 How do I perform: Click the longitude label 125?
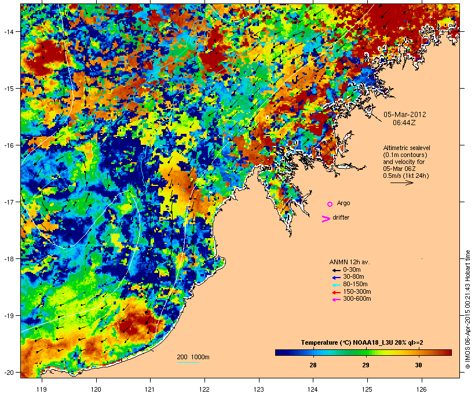(367, 389)
